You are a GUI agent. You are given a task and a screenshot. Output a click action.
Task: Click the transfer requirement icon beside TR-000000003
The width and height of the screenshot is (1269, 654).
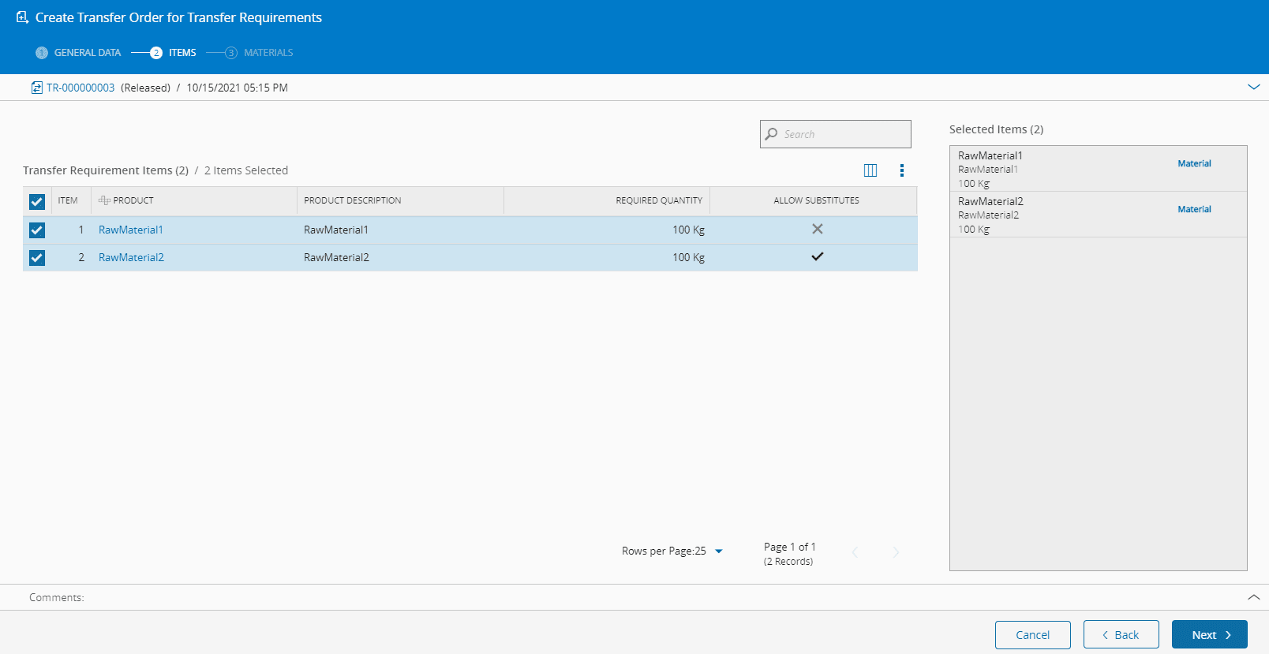36,88
